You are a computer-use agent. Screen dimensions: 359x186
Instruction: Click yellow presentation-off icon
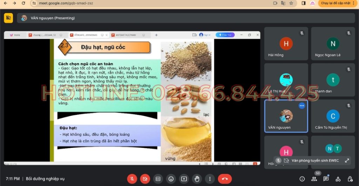[x=8, y=18]
